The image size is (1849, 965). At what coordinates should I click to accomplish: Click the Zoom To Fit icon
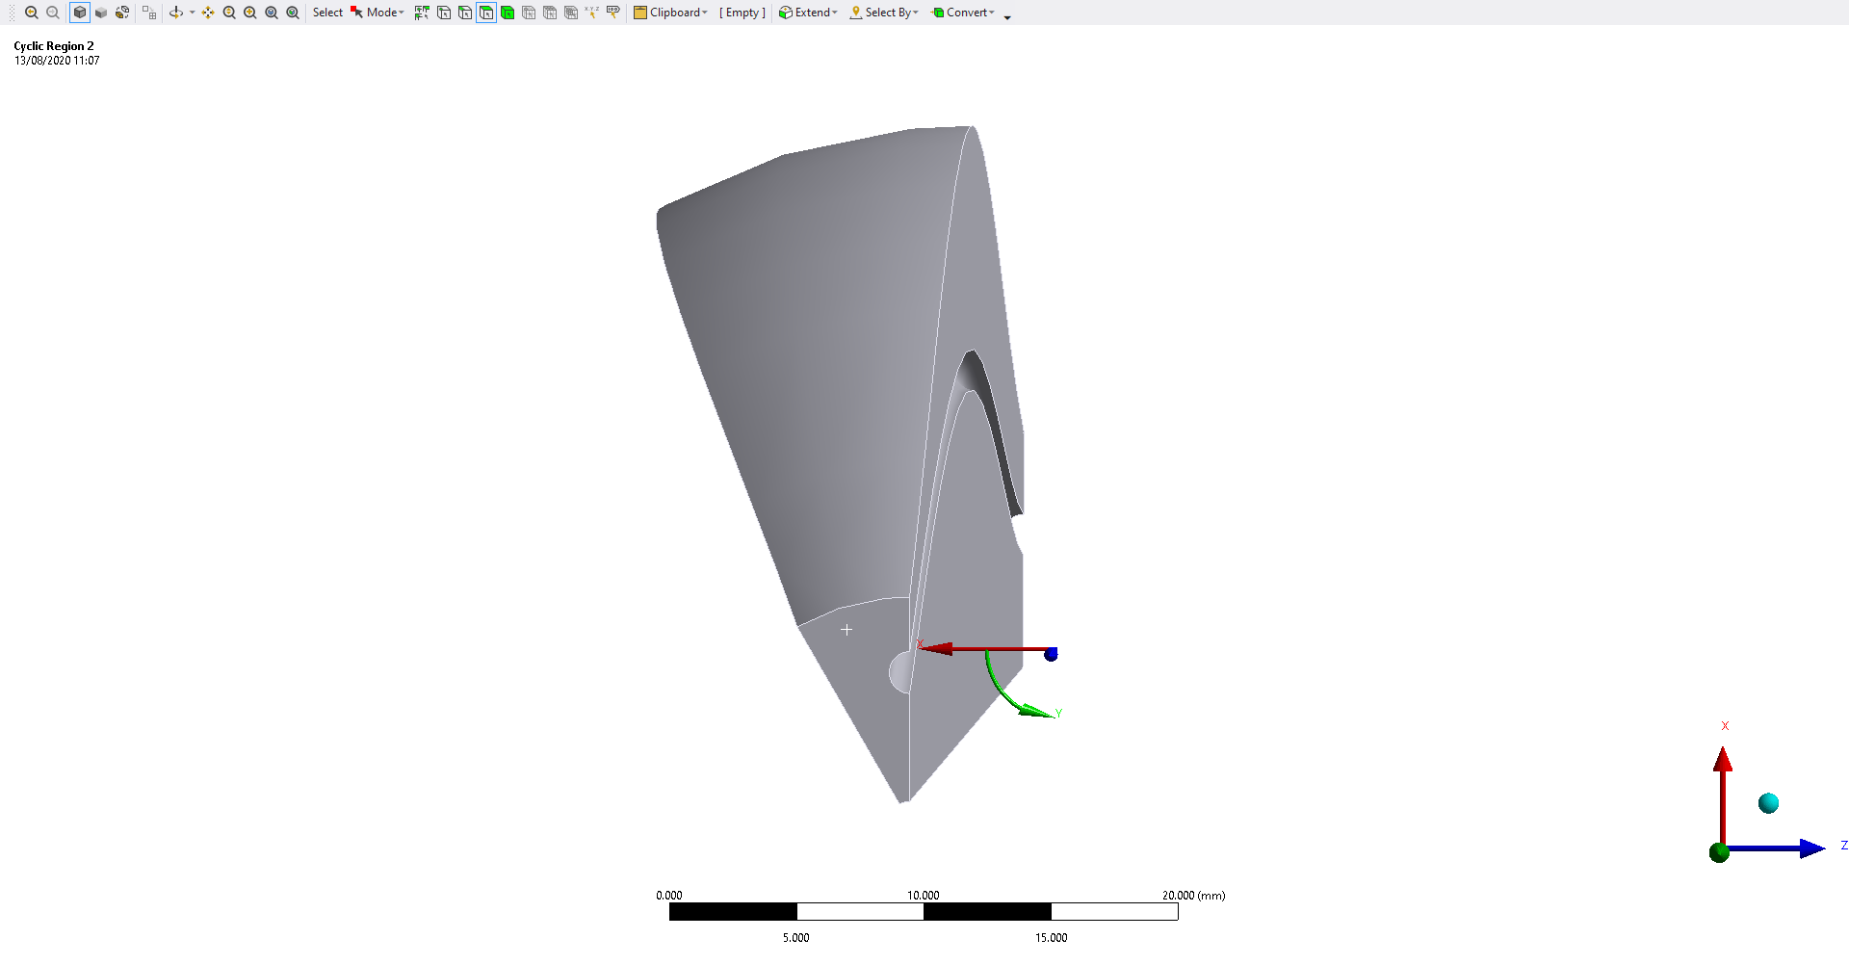(x=293, y=13)
